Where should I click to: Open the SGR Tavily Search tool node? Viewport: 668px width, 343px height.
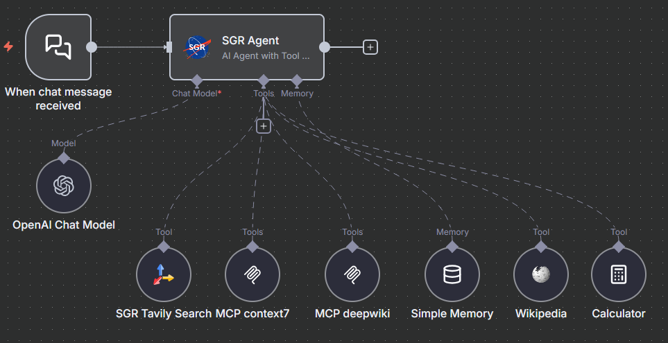pyautogui.click(x=164, y=274)
